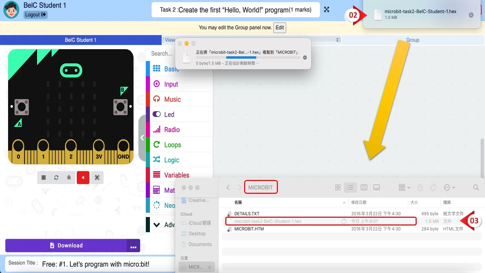485x273 pixels.
Task: Click the 3V pin on simulator
Action: 99,152
